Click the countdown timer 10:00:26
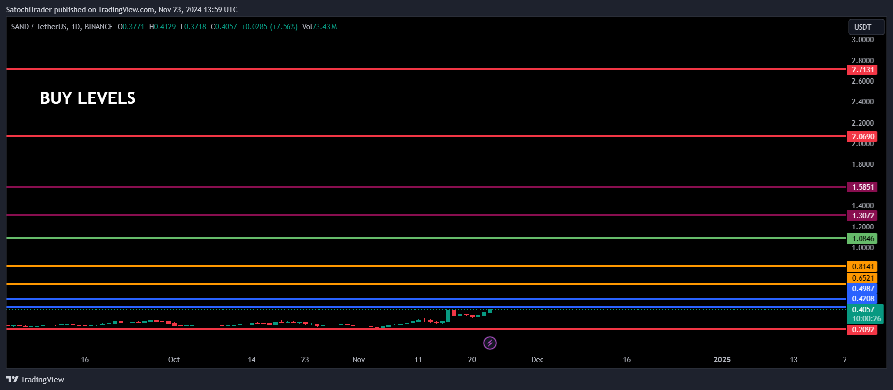The width and height of the screenshot is (893, 390). (x=866, y=319)
